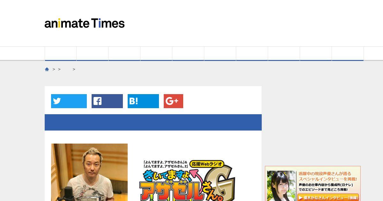Screen dimensions: 383x201
Task: Go to home via breadcrumb house icon
Action: pyautogui.click(x=47, y=69)
